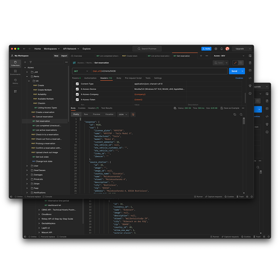This screenshot has width=280, height=280.
Task: Click Save as Example
Action: click(x=230, y=108)
